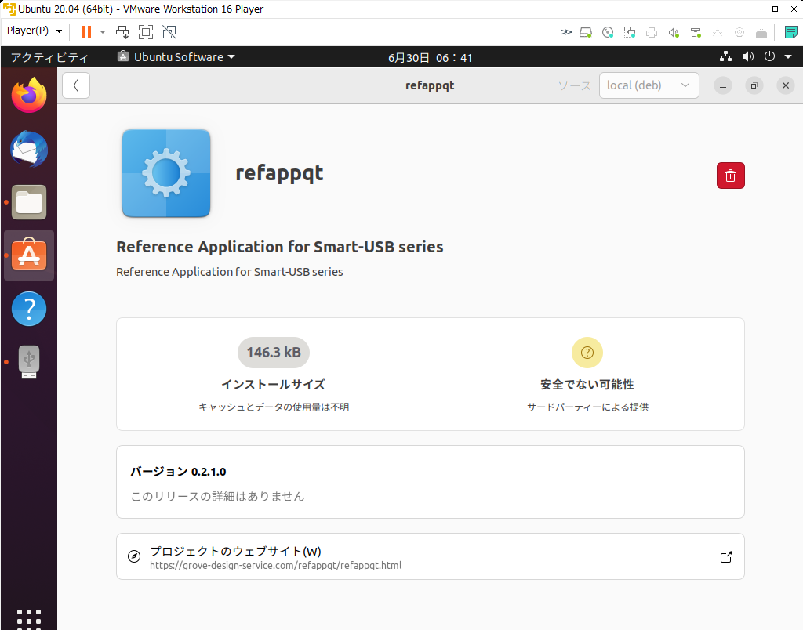Screen dimensions: 803x630
Task: Click the bold Reference Application heading
Action: [x=280, y=247]
